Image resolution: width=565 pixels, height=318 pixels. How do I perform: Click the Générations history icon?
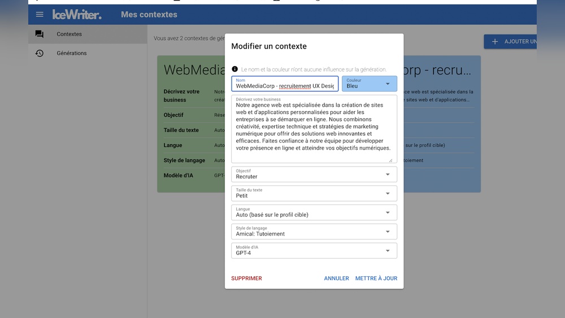click(39, 54)
